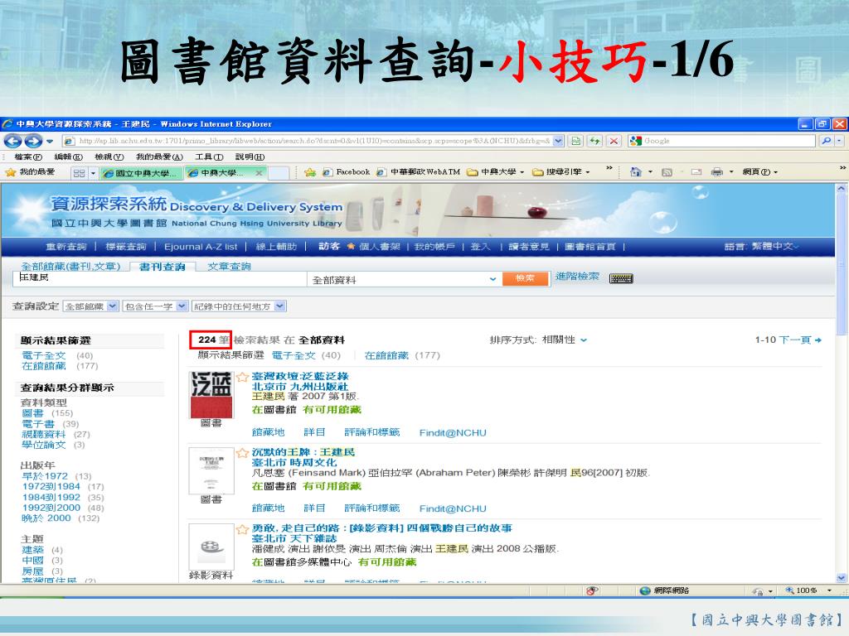Screen dimensions: 849x636
Task: Open the address bar dropdown arrow
Action: coord(558,141)
